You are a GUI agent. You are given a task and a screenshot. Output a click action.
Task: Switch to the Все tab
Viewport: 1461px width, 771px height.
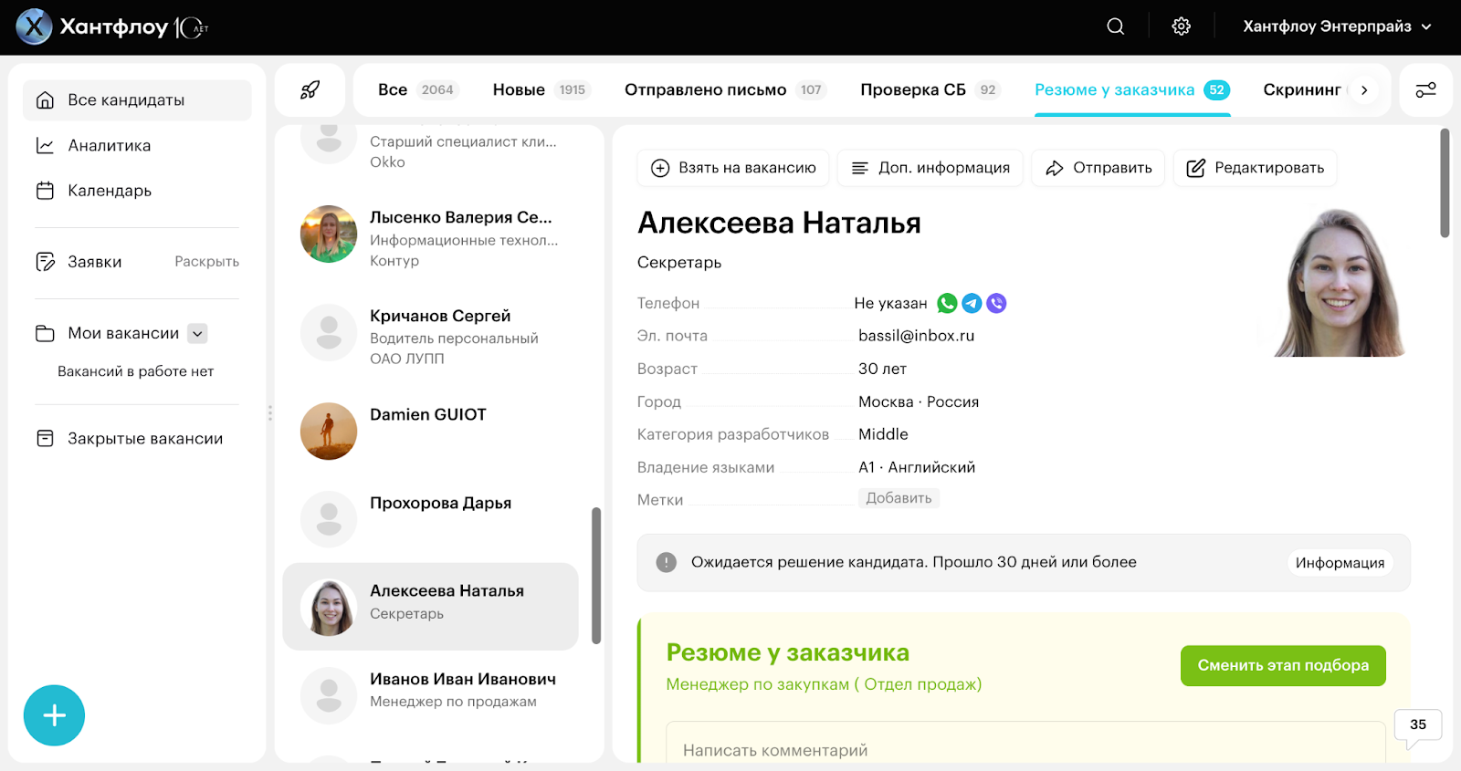(417, 89)
